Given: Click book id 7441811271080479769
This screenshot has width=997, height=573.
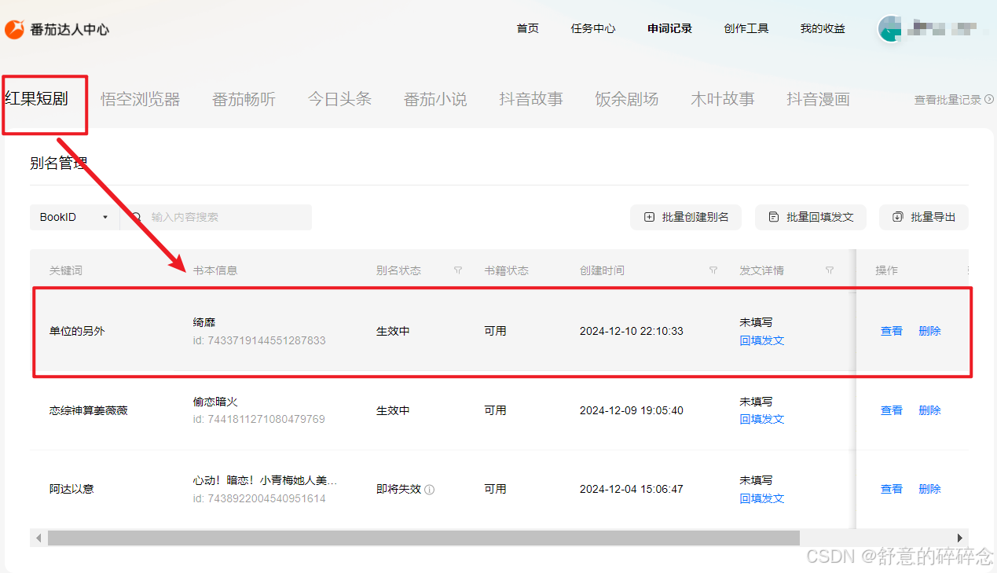Looking at the screenshot, I should pos(259,419).
